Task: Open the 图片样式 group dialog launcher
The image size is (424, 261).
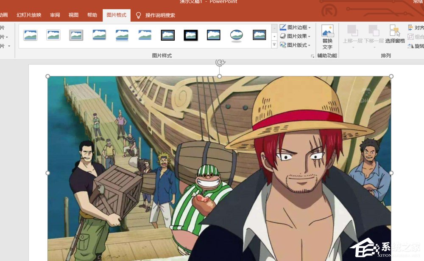Action: pos(312,56)
